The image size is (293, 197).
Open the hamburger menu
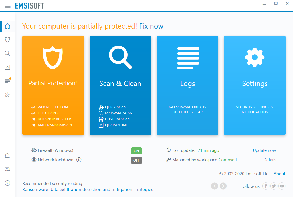(x=7, y=6)
